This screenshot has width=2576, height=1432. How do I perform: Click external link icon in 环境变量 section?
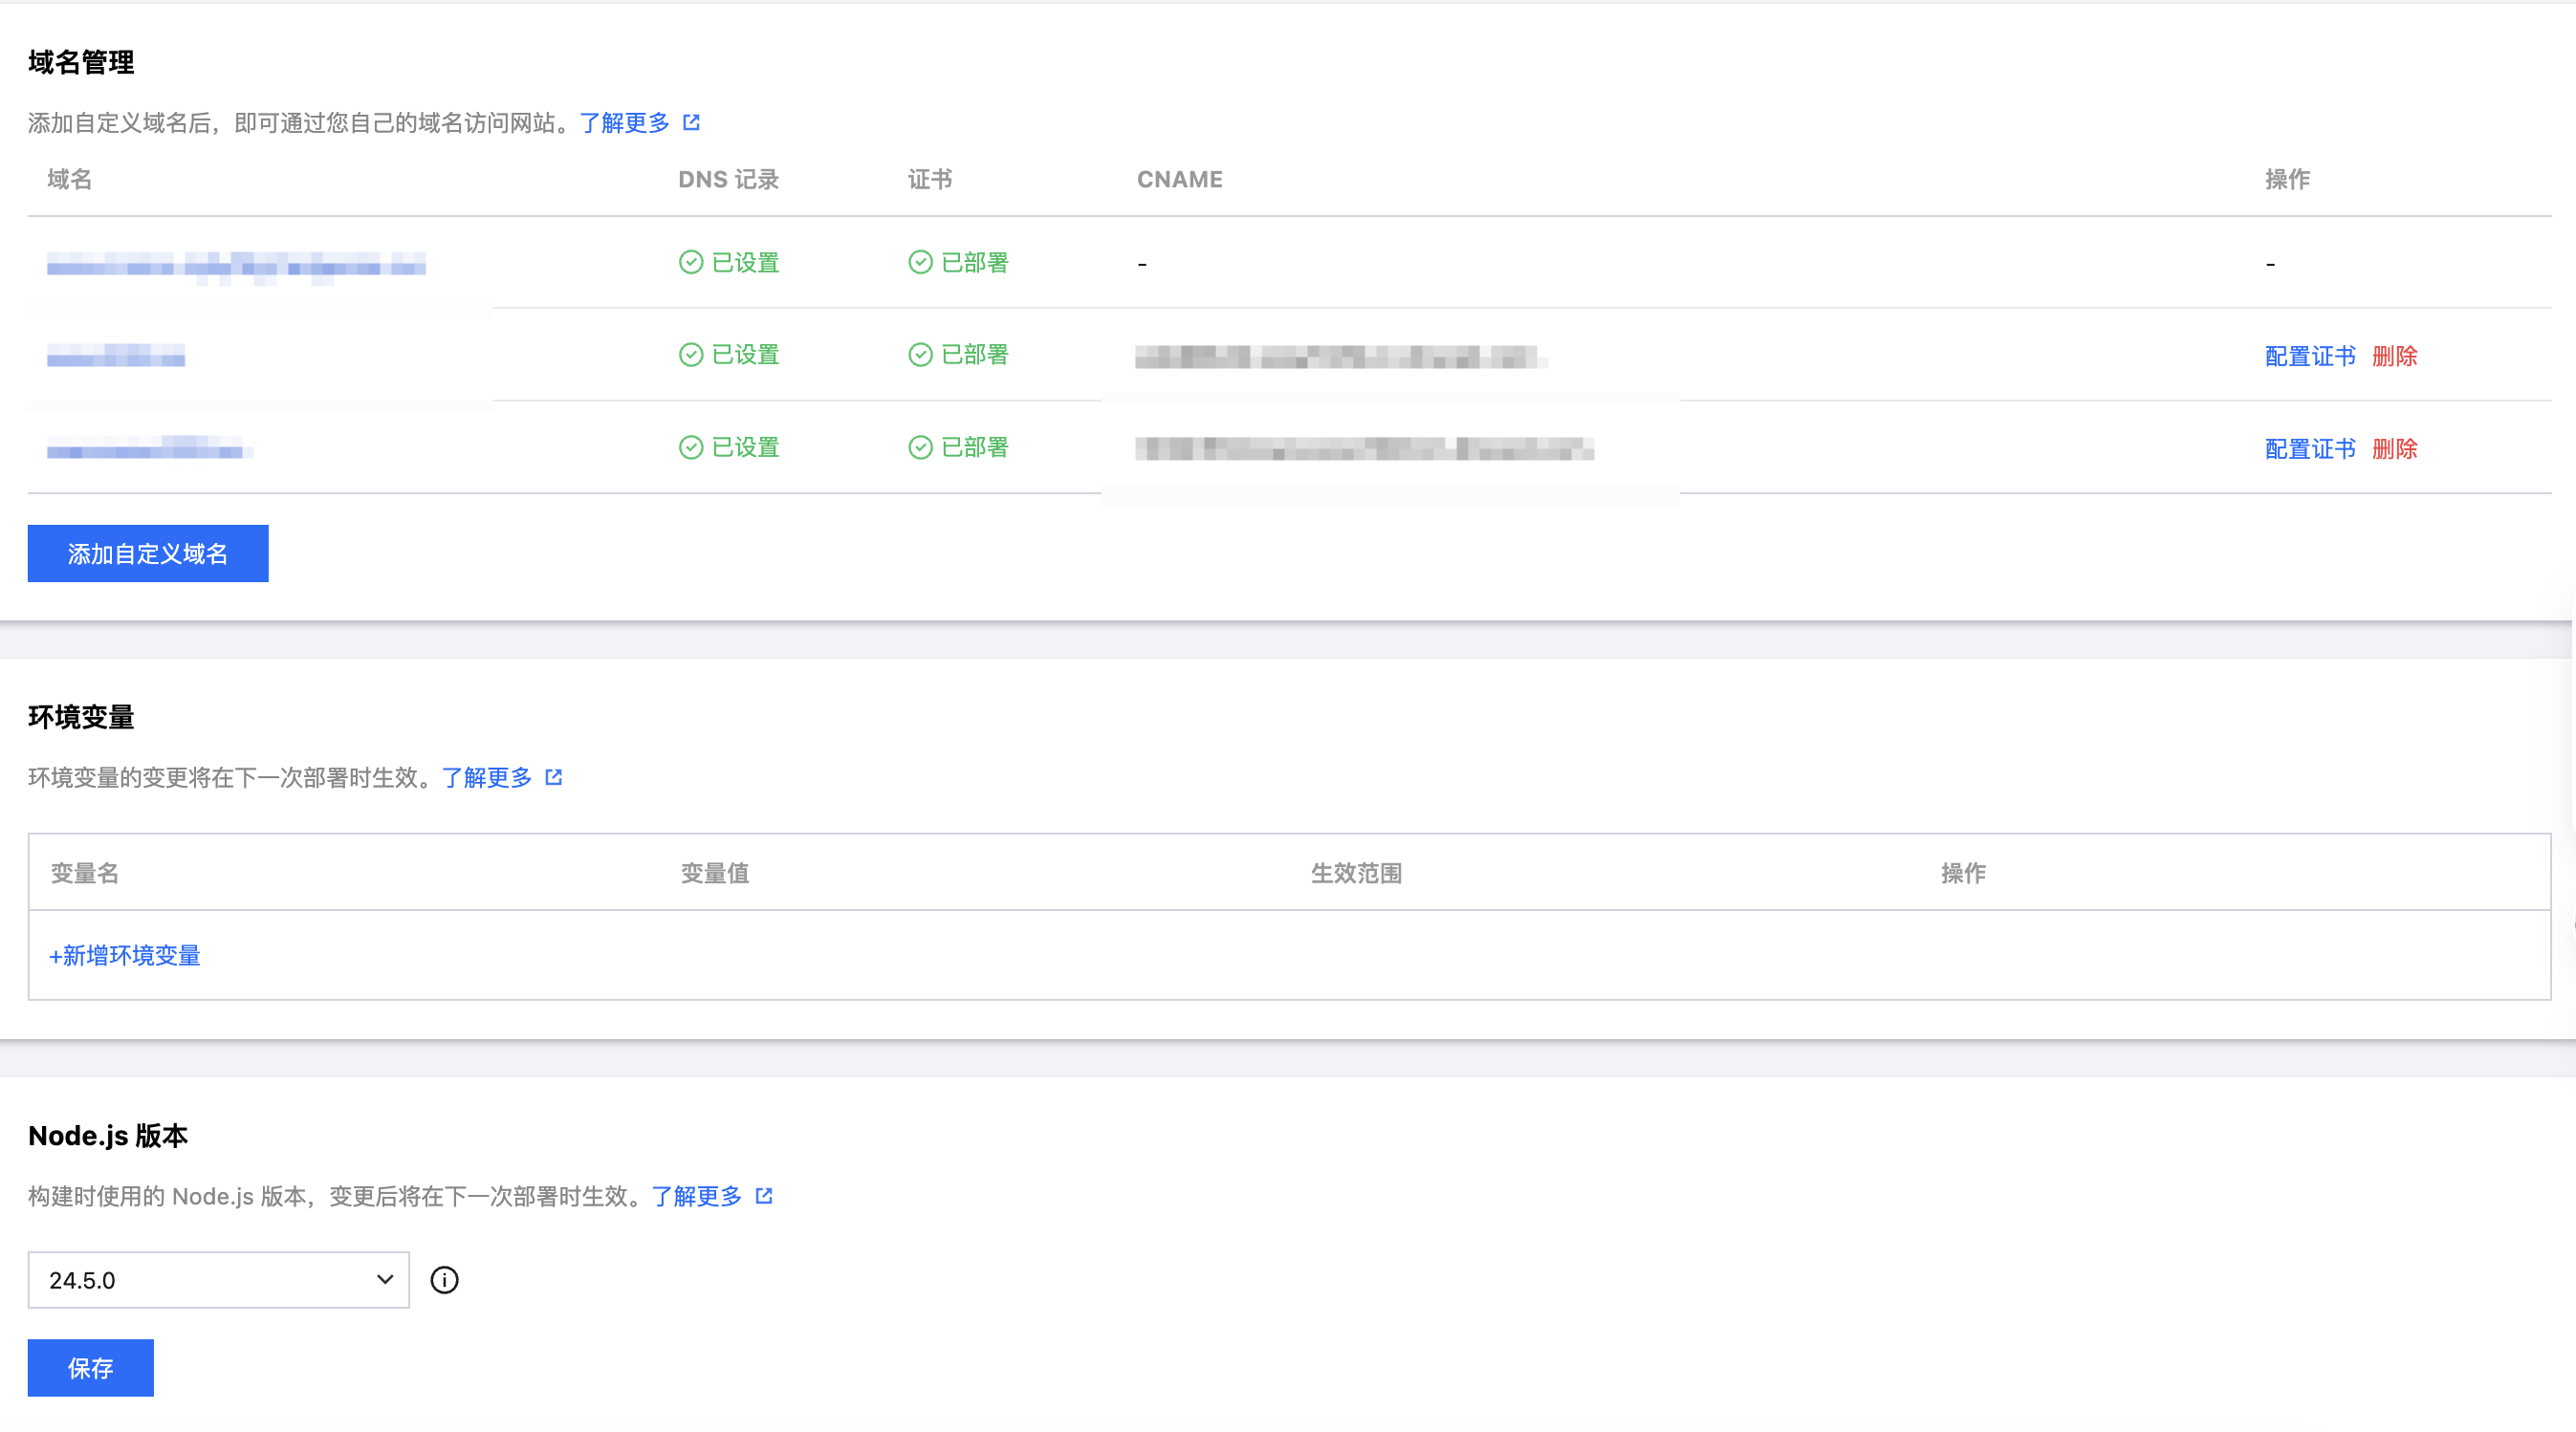pos(553,777)
